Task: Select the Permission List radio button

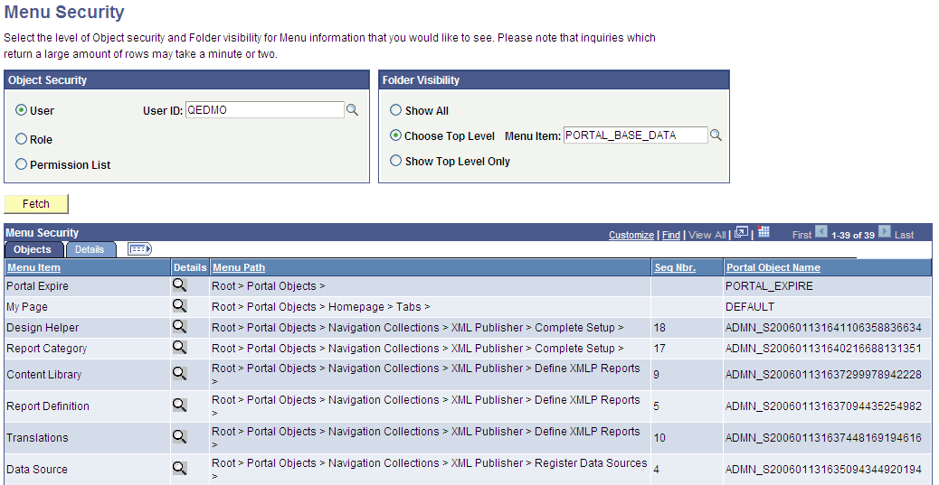Action: point(22,163)
